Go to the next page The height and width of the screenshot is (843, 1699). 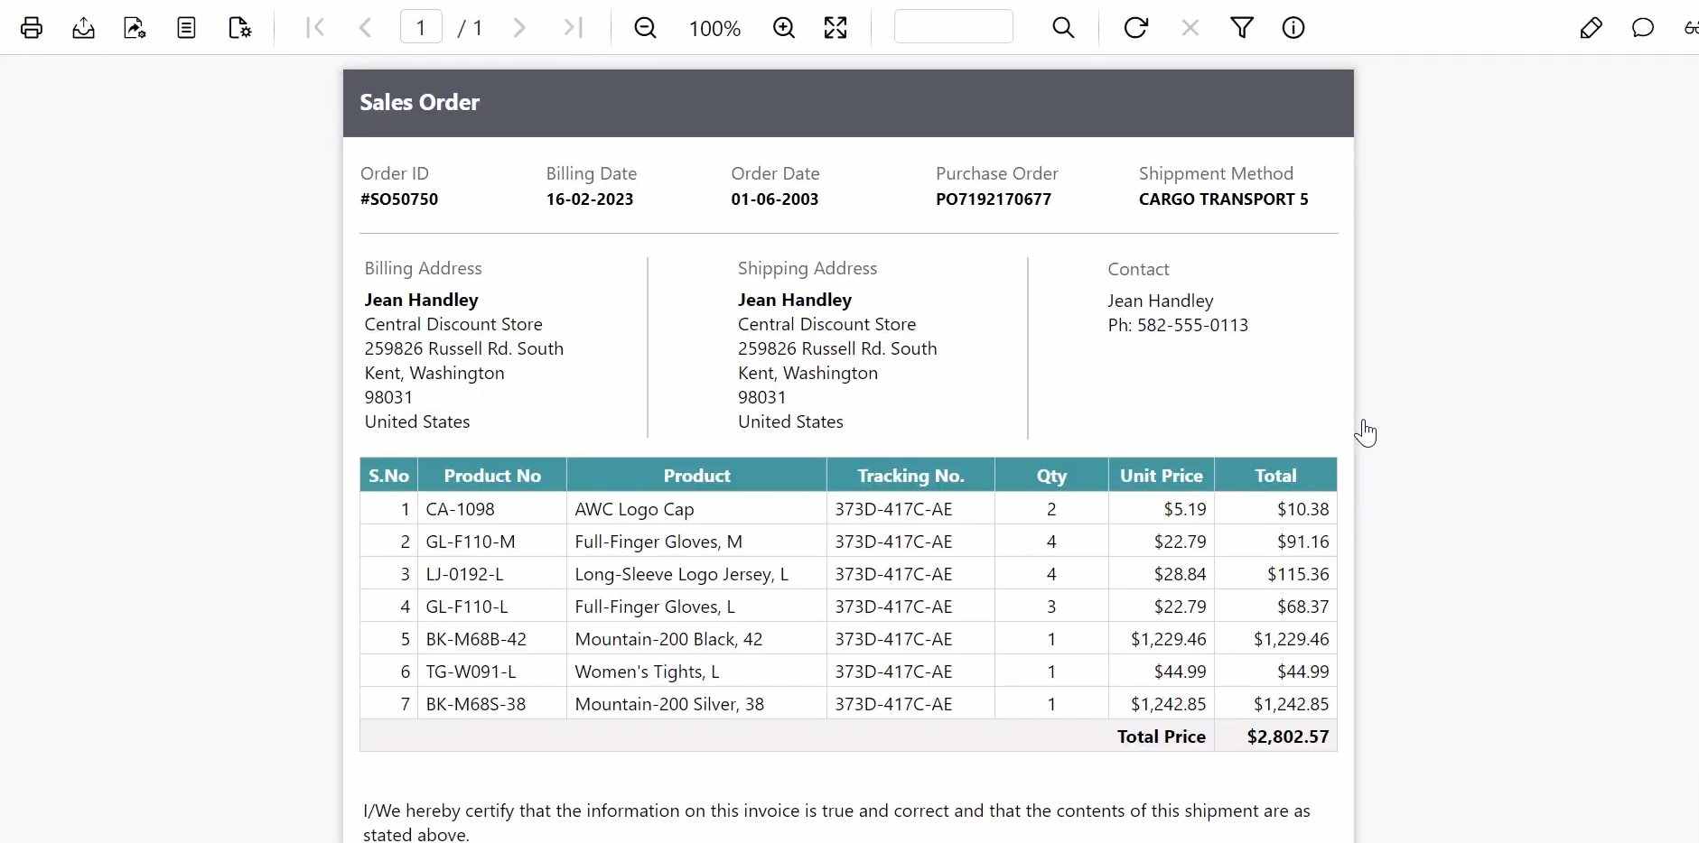pos(519,27)
